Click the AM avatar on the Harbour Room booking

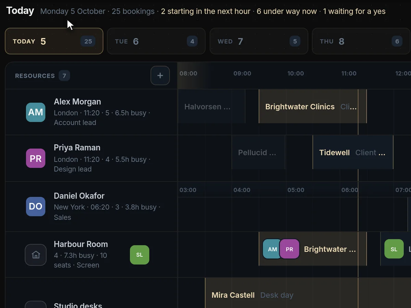coord(272,249)
